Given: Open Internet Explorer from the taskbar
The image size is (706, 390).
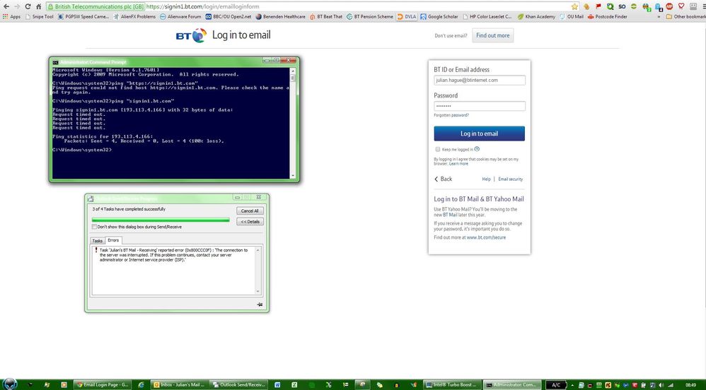Looking at the screenshot, I should point(141,384).
